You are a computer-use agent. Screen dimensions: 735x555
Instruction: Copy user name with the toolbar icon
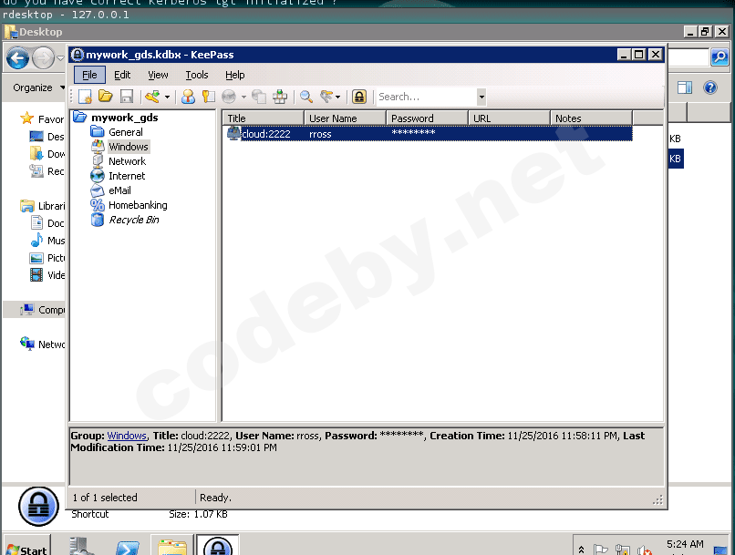(x=188, y=97)
